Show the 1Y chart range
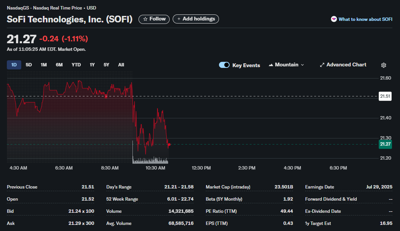 (x=92, y=65)
